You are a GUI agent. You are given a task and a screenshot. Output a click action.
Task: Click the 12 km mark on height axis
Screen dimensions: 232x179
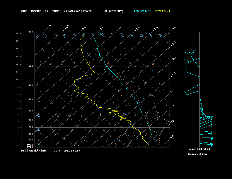(17, 64)
